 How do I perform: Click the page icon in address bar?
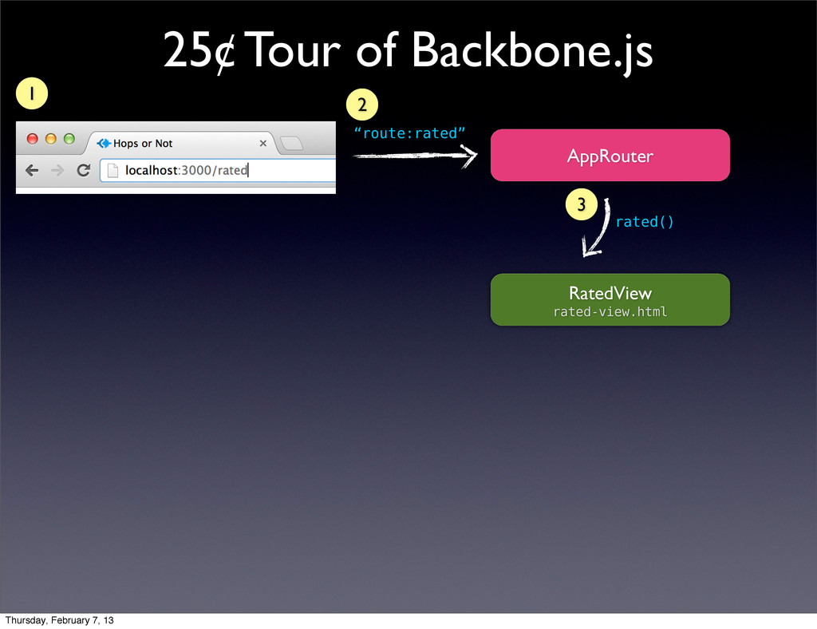(112, 170)
